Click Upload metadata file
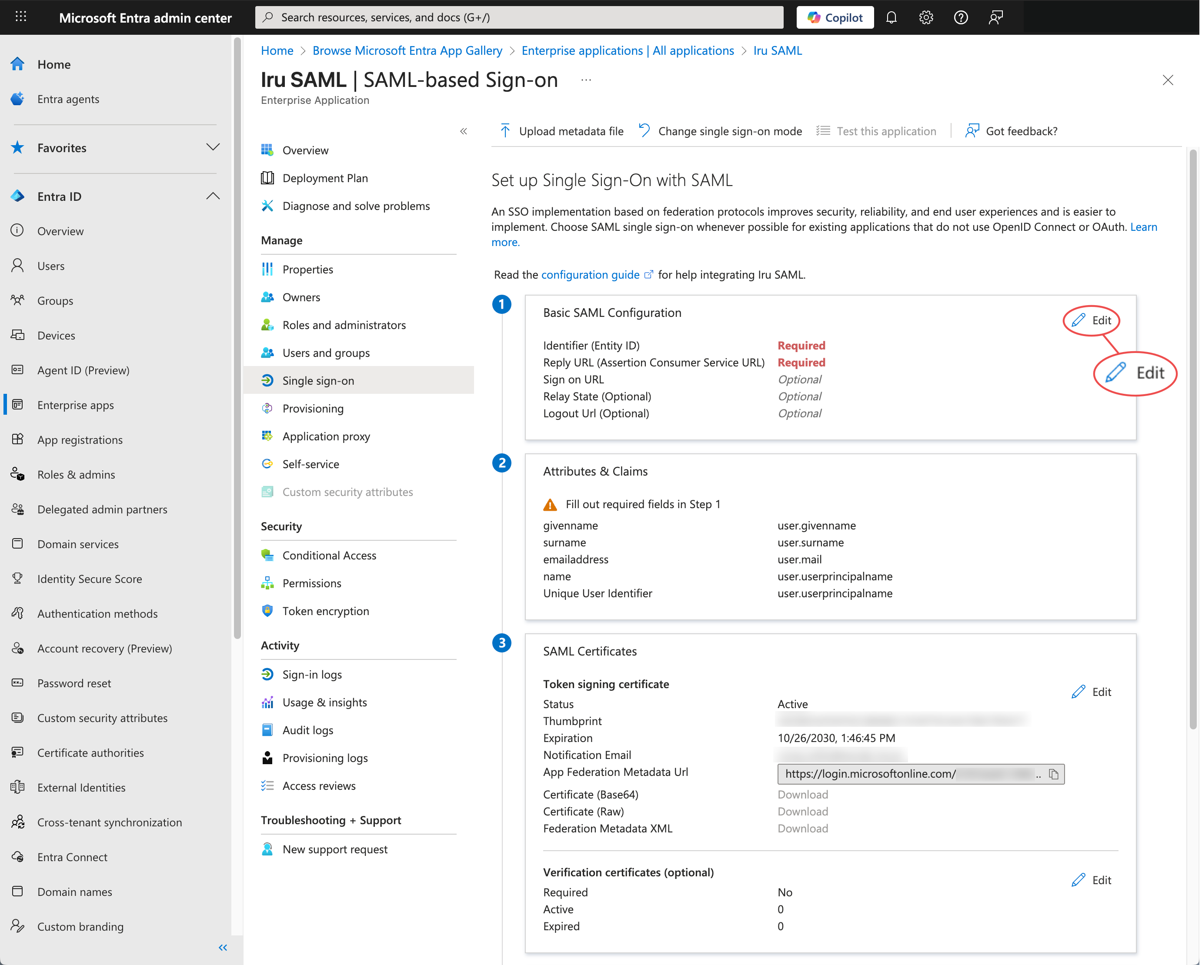The width and height of the screenshot is (1202, 965). 561,131
